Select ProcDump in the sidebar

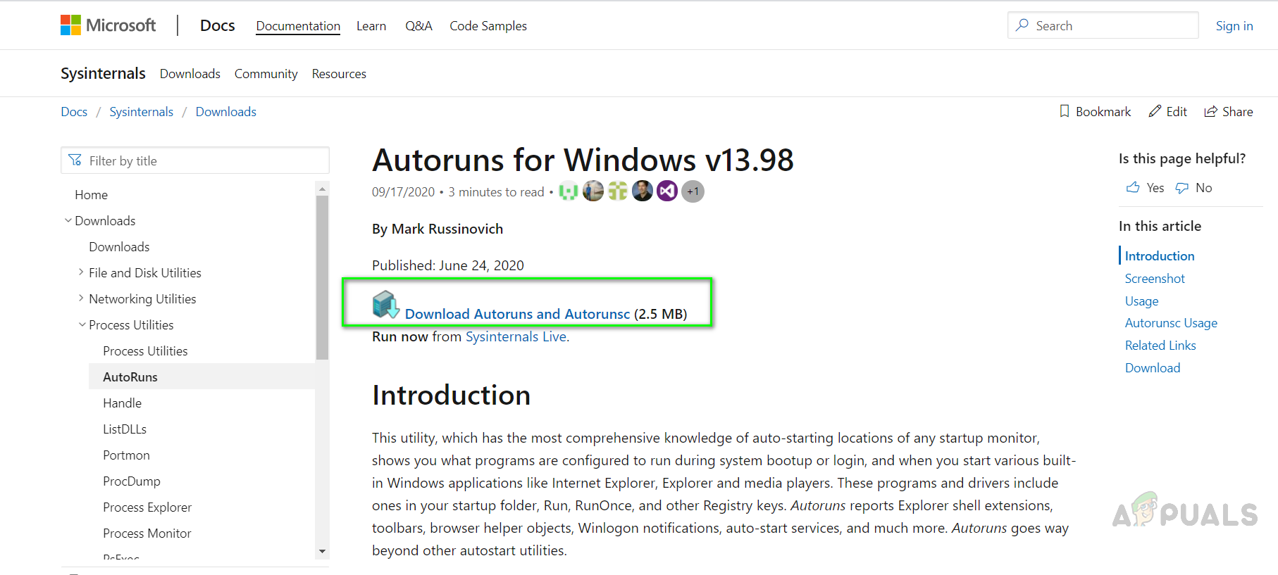132,481
